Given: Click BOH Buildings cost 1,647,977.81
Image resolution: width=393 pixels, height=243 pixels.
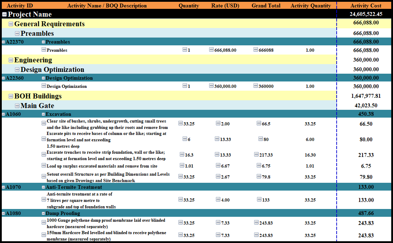Looking at the screenshot, I should [366, 96].
